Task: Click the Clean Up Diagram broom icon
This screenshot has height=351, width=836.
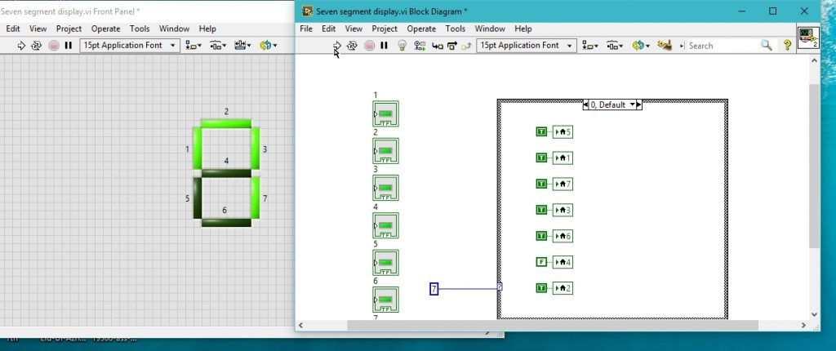Action: [665, 46]
